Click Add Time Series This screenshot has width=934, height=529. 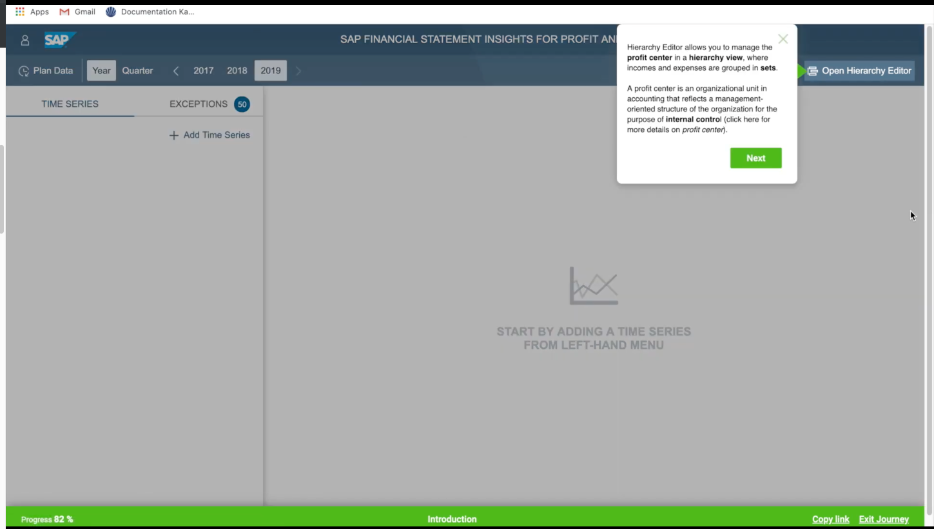[209, 135]
